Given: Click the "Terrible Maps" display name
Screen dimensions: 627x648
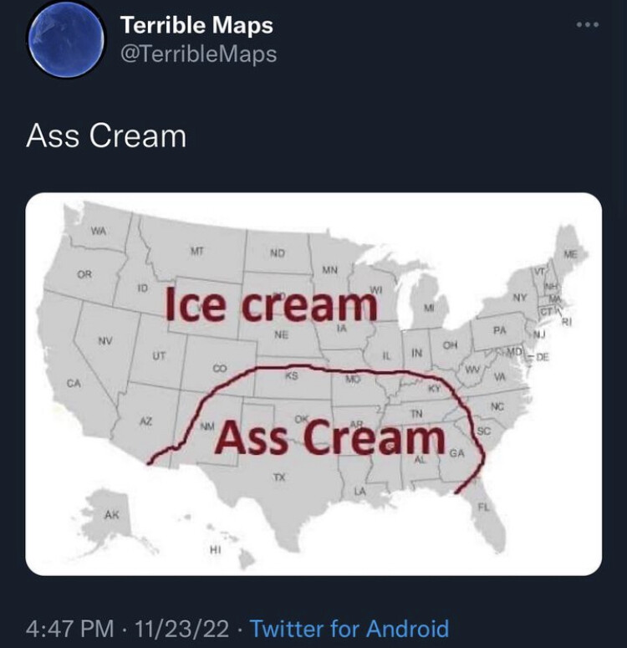Looking at the screenshot, I should 196,25.
